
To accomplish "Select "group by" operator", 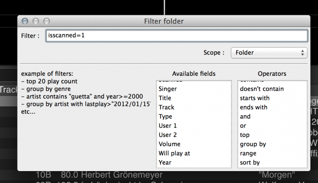I will click(x=253, y=144).
